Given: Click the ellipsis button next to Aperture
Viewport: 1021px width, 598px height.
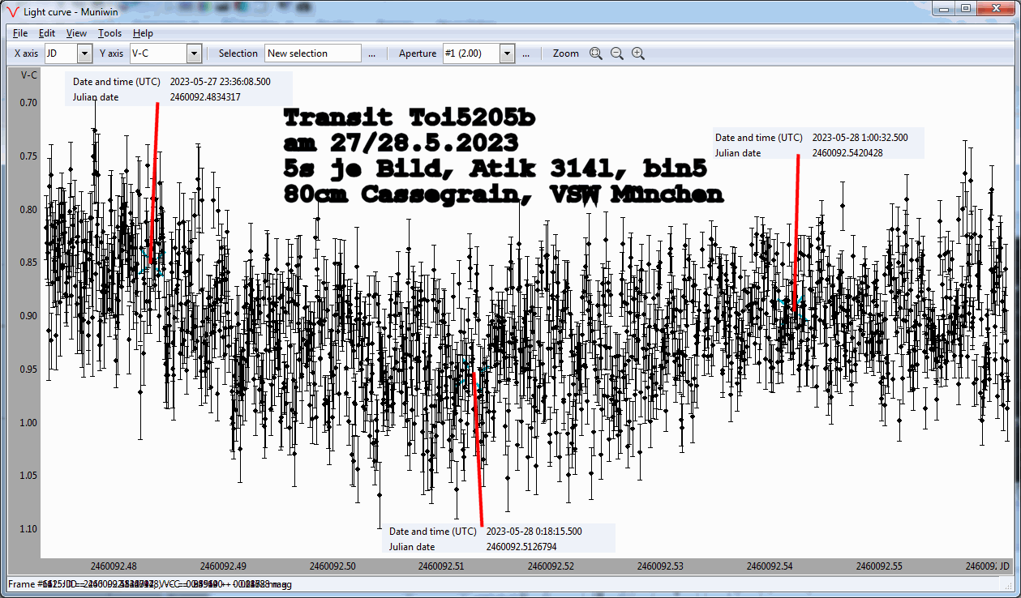Looking at the screenshot, I should pyautogui.click(x=526, y=53).
